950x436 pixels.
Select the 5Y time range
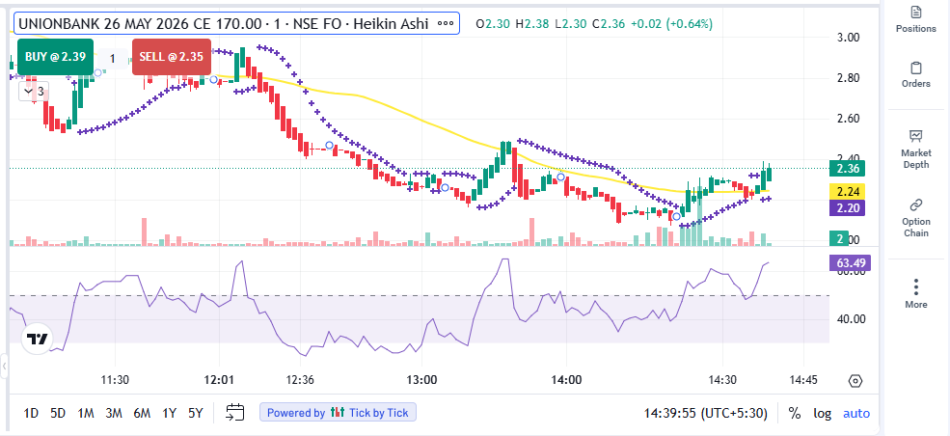[195, 414]
